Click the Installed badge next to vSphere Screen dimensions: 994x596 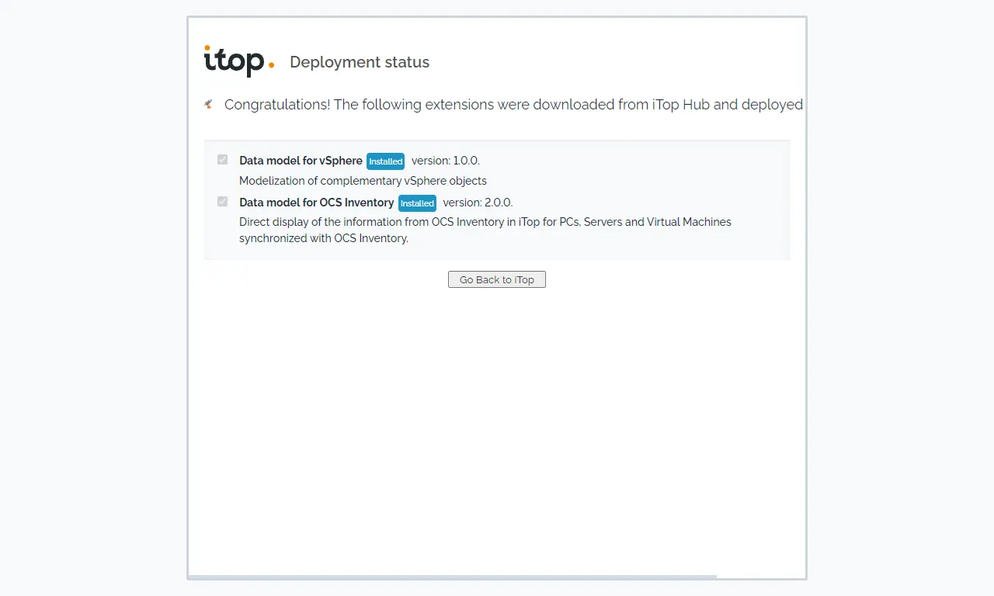pos(386,161)
